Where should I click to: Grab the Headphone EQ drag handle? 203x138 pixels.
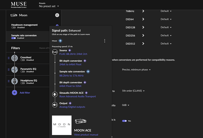9,81
